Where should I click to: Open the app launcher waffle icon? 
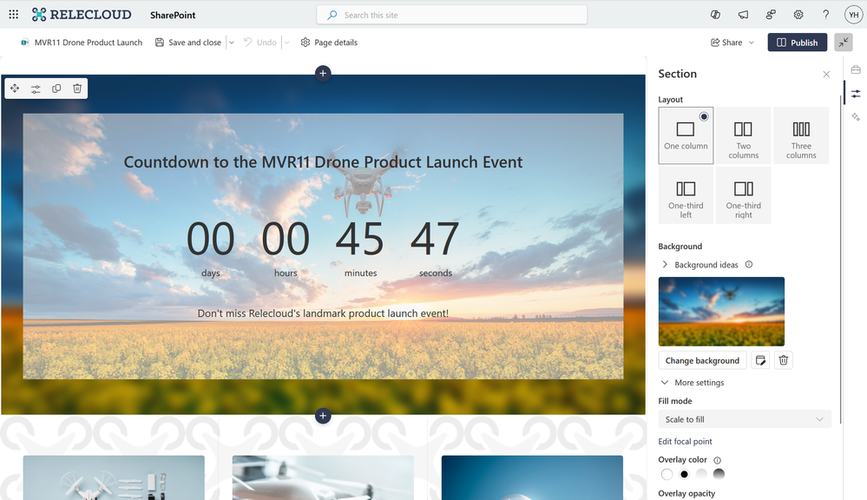click(14, 15)
